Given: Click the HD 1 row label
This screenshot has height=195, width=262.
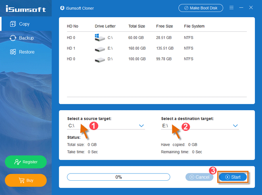Looking at the screenshot, I should 71,49.
